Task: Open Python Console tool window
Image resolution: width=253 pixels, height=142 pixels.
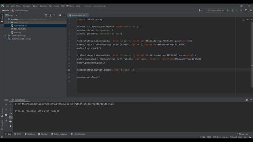Action: pos(78,134)
